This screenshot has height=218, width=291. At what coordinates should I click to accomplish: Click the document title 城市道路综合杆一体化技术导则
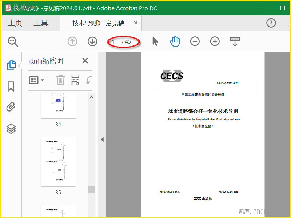coord(203,111)
